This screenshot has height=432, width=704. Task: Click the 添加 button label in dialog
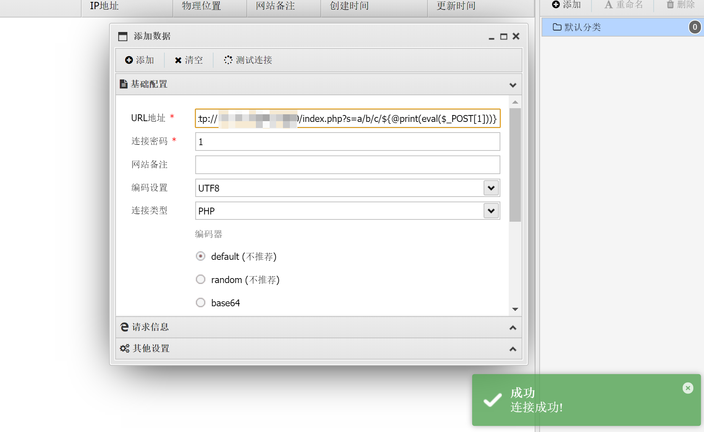click(x=145, y=60)
